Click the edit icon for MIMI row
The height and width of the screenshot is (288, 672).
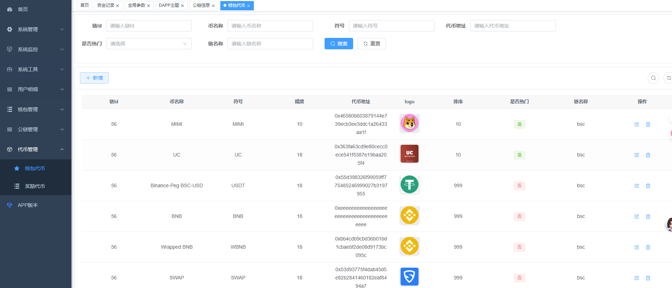point(636,124)
